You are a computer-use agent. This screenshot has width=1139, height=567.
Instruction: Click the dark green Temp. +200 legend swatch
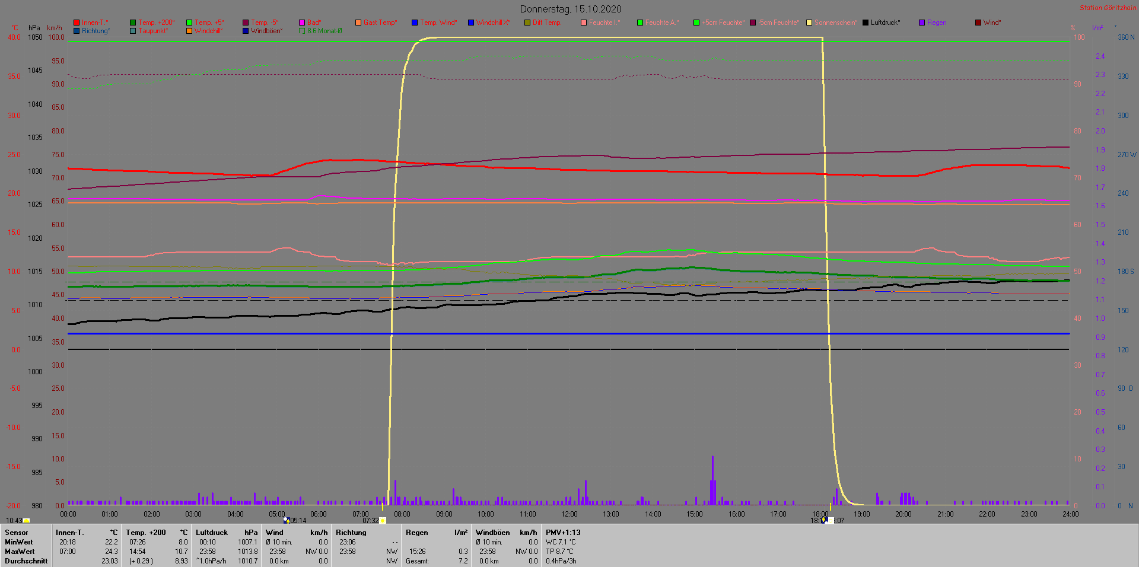tap(133, 23)
